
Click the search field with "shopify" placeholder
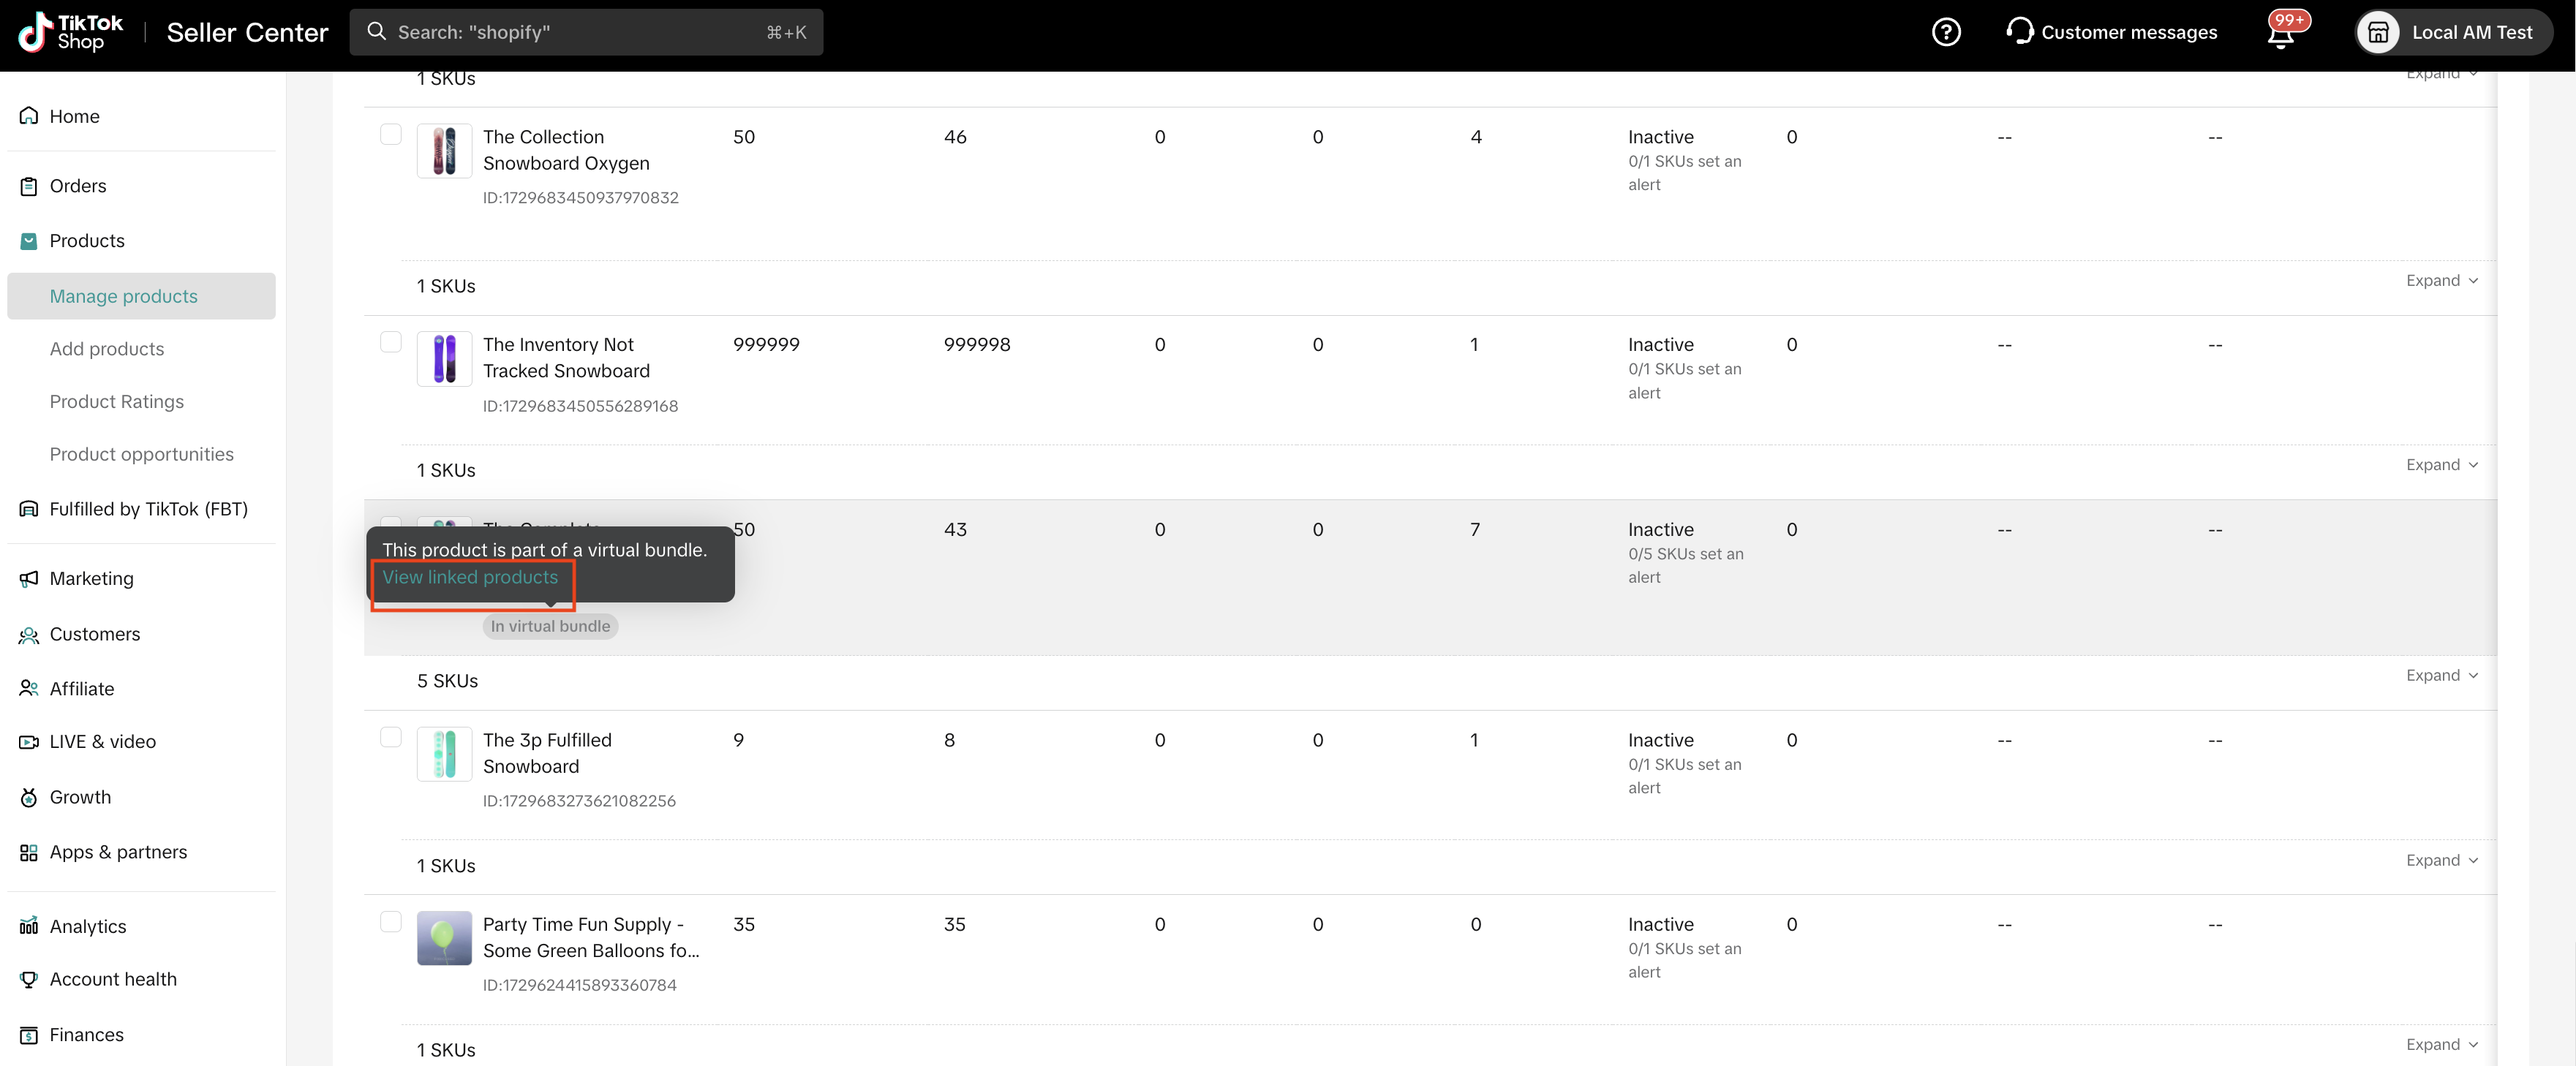tap(586, 32)
